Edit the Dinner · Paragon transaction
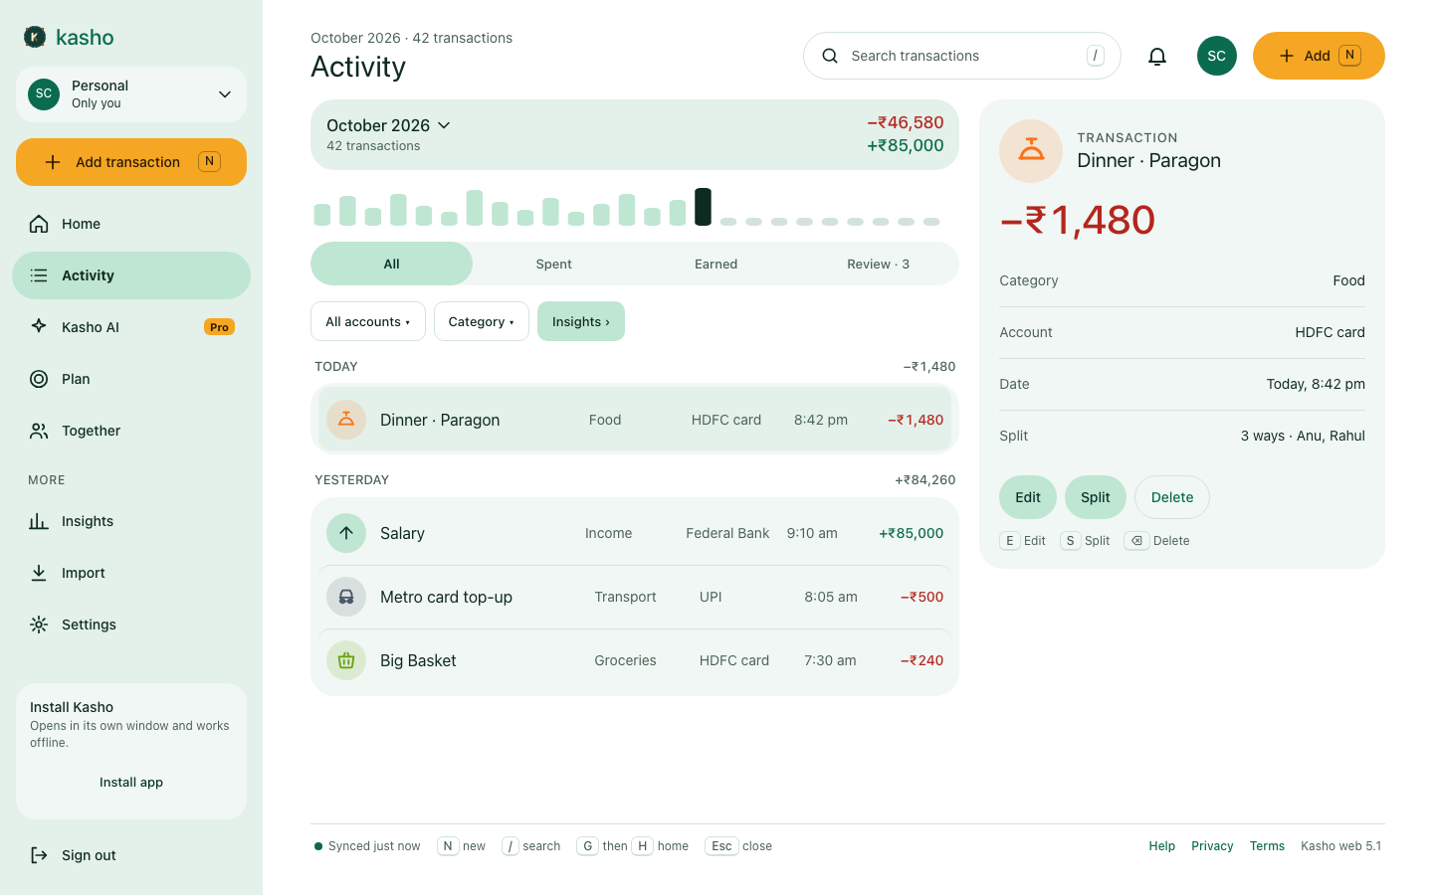The height and width of the screenshot is (895, 1433). pos(1028,497)
